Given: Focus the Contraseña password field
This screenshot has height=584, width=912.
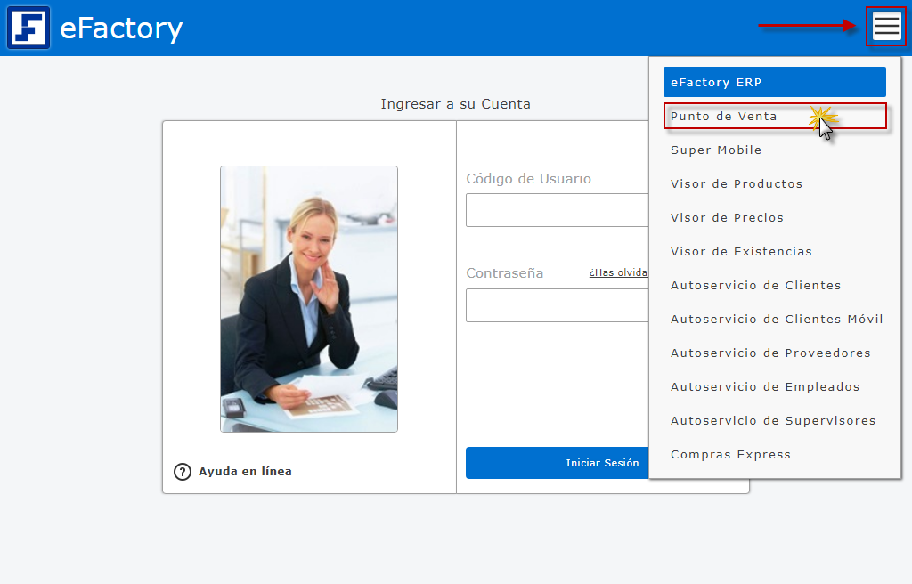Looking at the screenshot, I should 558,305.
